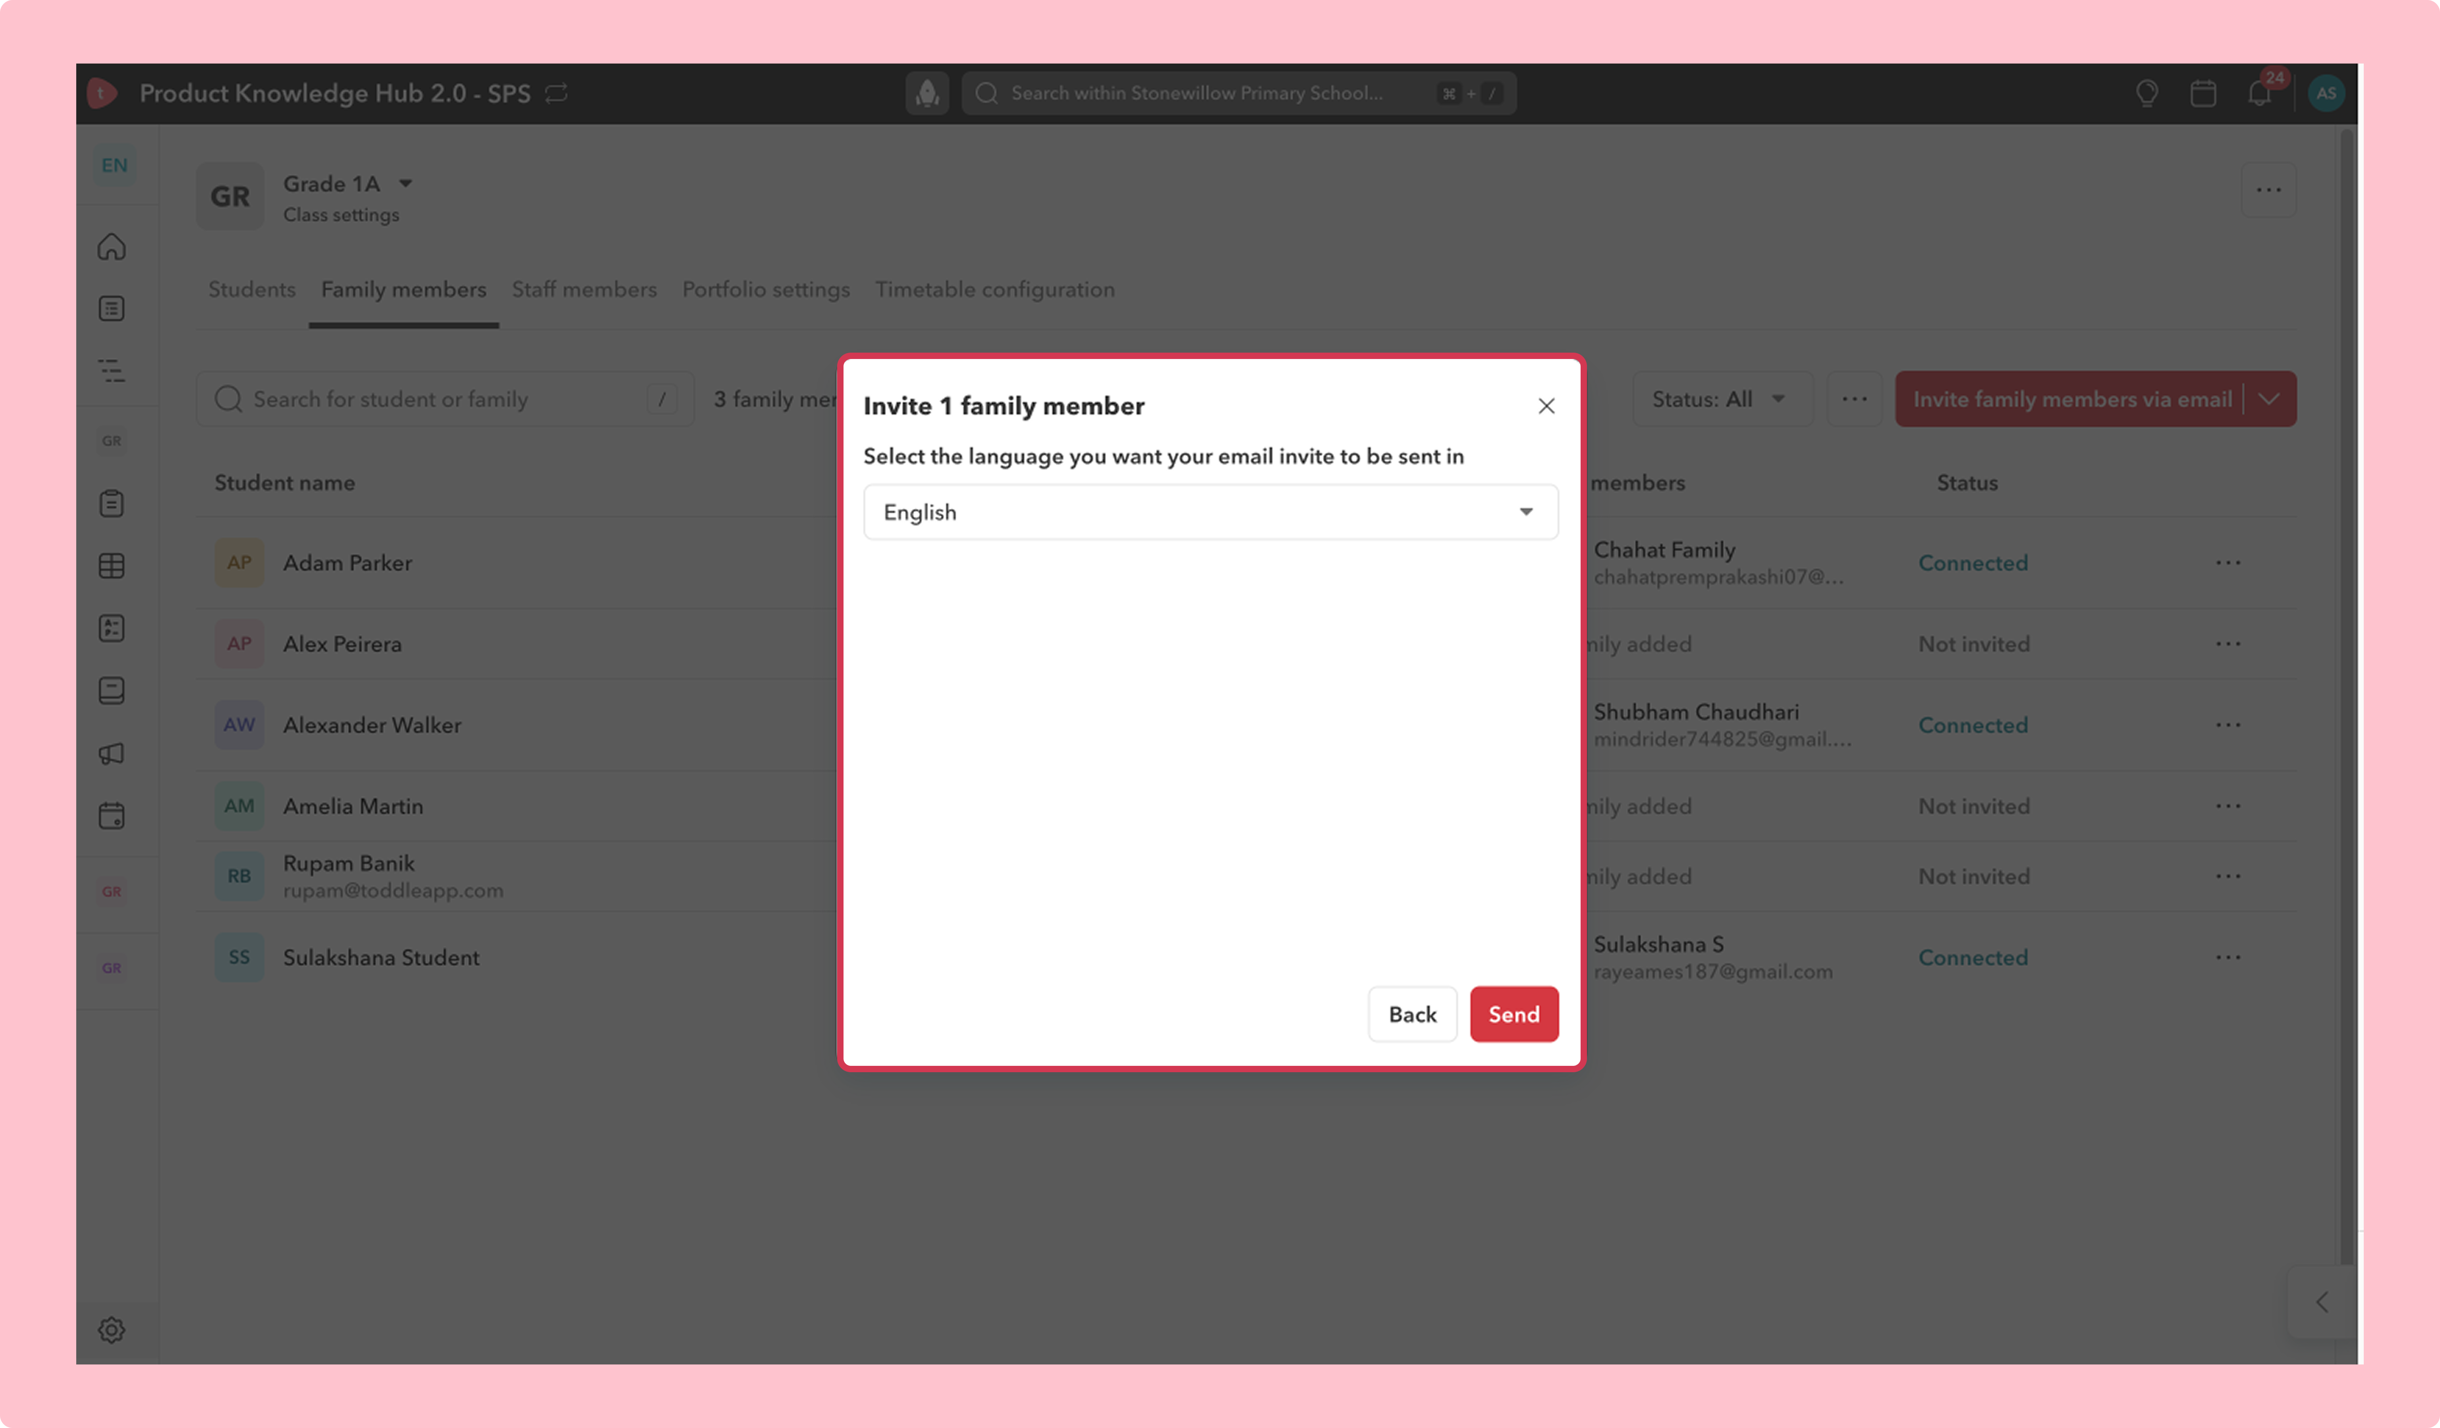Open the three-dot options beside Status filter

tap(1854, 399)
